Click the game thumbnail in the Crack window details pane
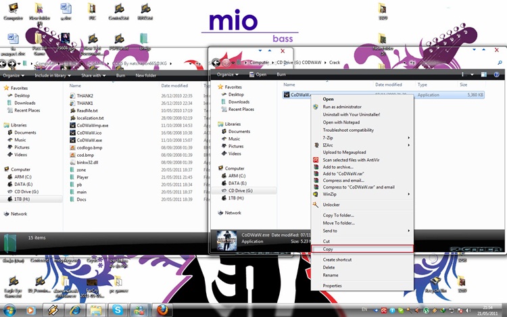Image resolution: width=507 pixels, height=317 pixels. (226, 241)
